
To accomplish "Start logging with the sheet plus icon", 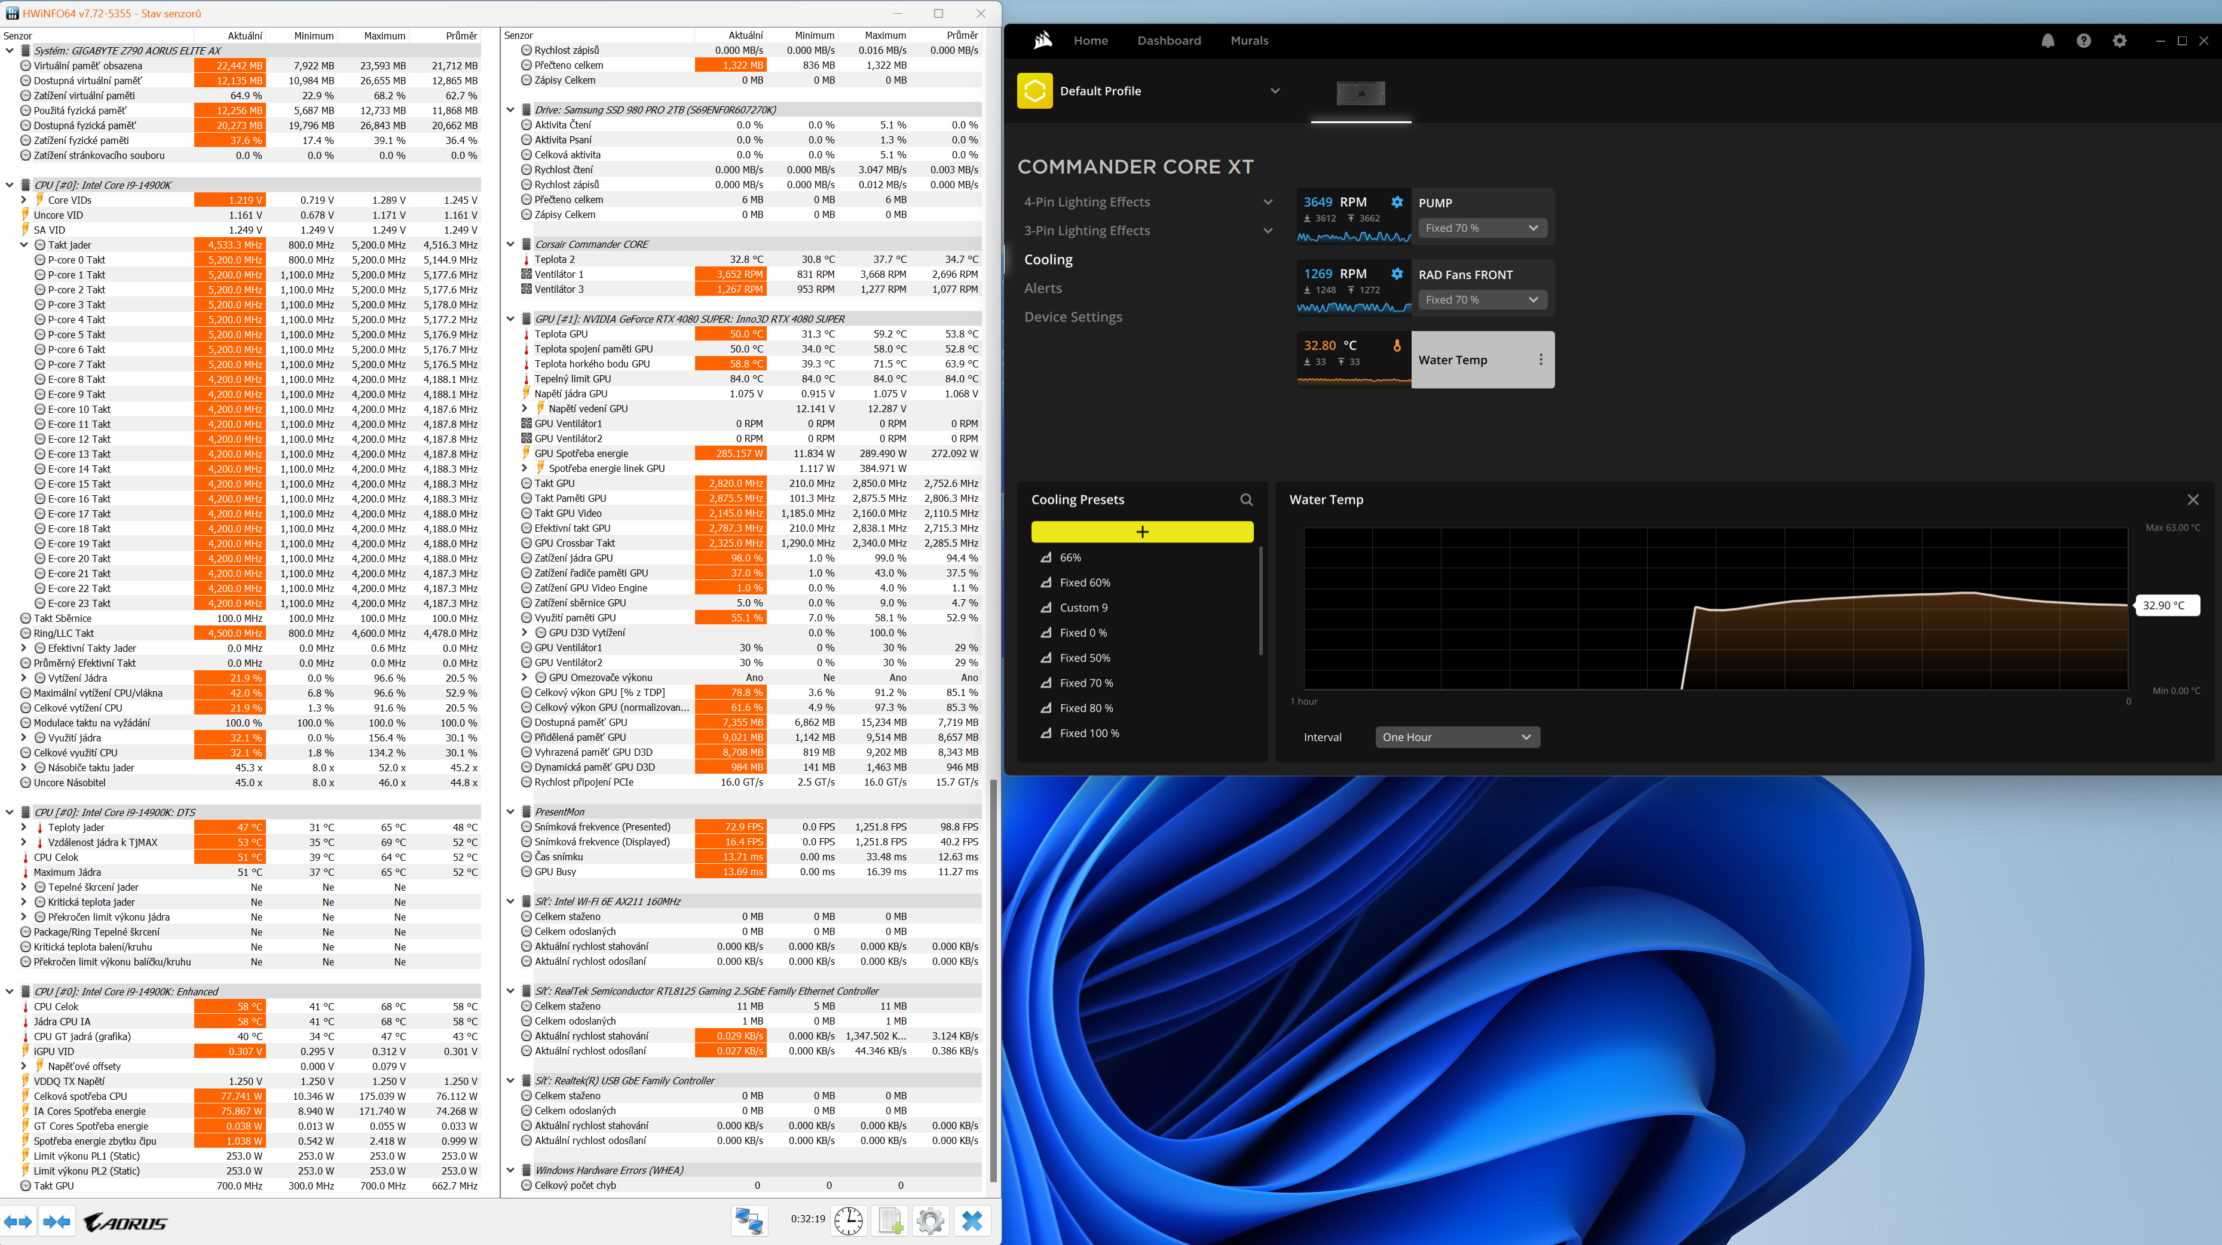I will [x=890, y=1221].
